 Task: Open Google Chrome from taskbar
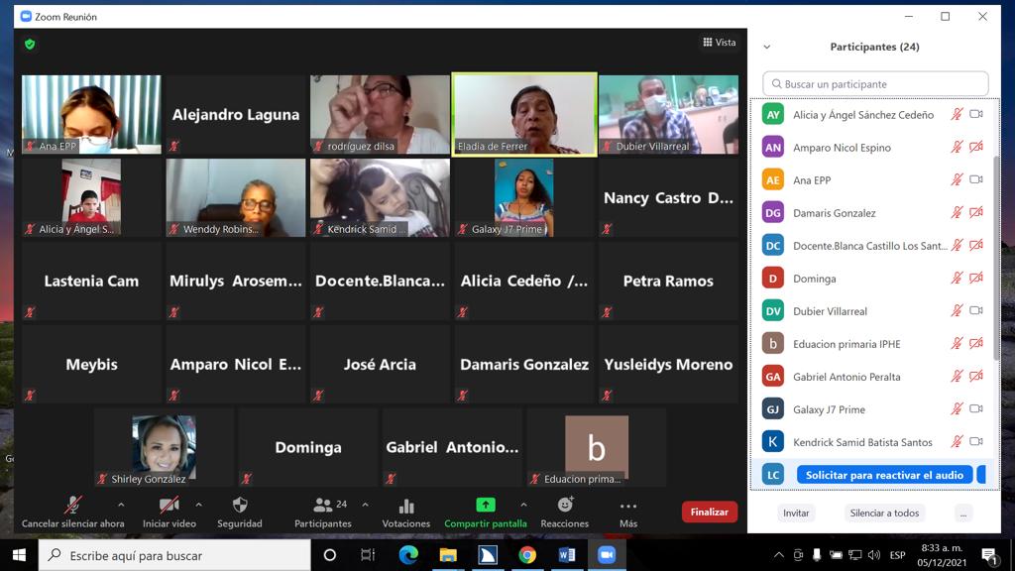(527, 555)
